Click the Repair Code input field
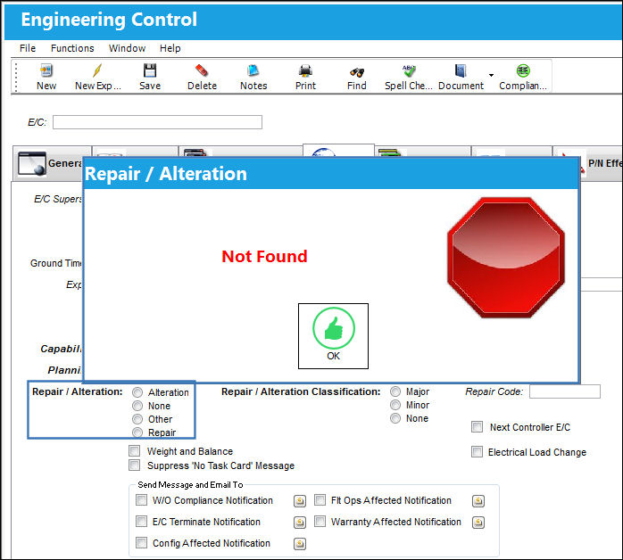This screenshot has width=623, height=560. click(x=565, y=391)
